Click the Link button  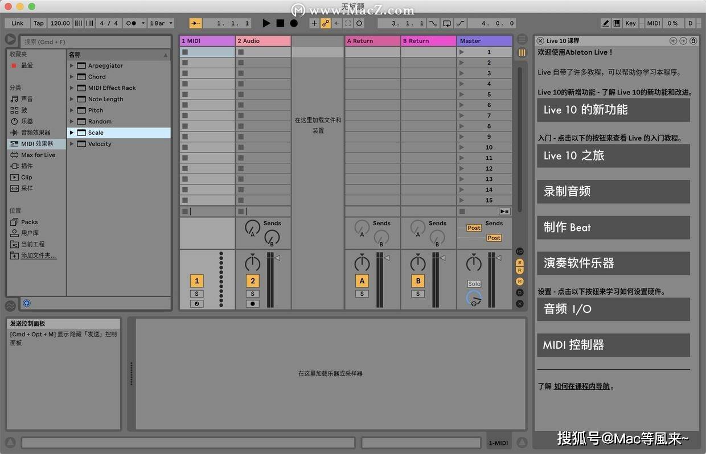point(18,23)
